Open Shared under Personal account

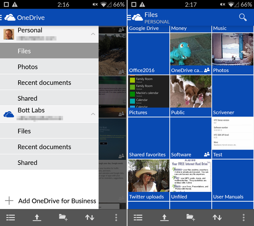tap(49, 98)
